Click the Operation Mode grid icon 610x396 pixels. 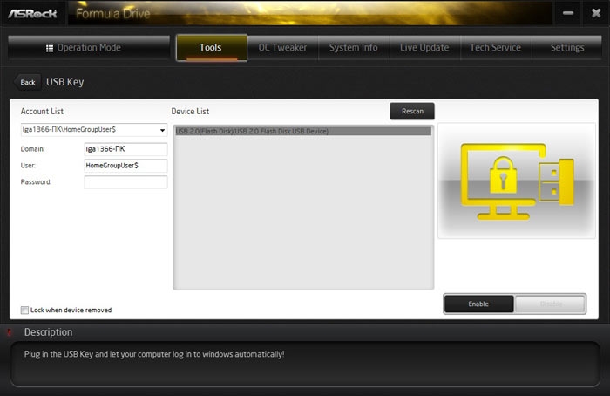point(50,48)
